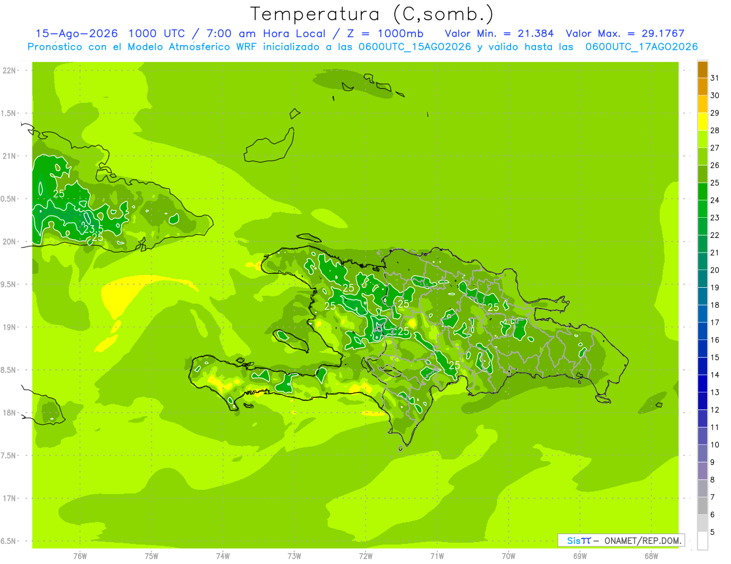Click the legend scale value '26'
The height and width of the screenshot is (564, 731).
715,165
